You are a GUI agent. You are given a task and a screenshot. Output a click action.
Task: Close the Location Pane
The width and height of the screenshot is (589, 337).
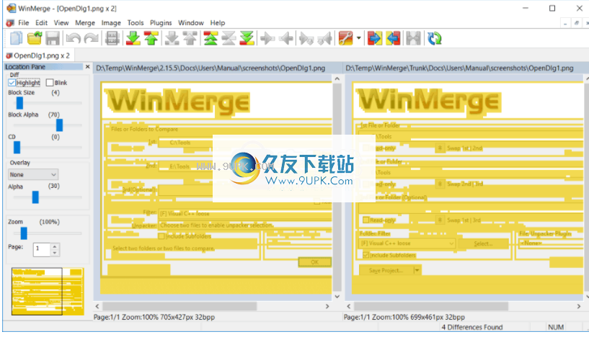pyautogui.click(x=87, y=66)
